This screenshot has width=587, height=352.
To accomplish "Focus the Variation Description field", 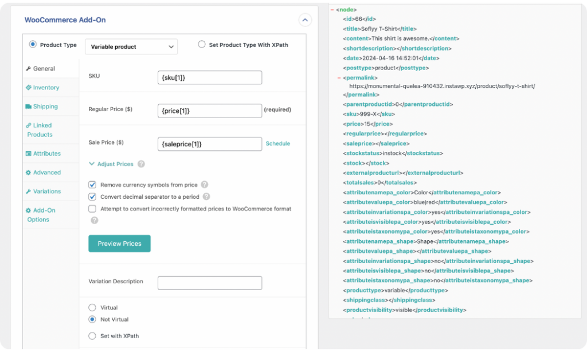I will (x=210, y=283).
